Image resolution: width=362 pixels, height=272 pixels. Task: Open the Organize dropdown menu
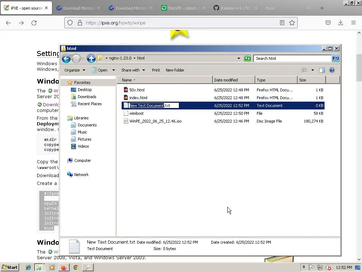[x=75, y=70]
